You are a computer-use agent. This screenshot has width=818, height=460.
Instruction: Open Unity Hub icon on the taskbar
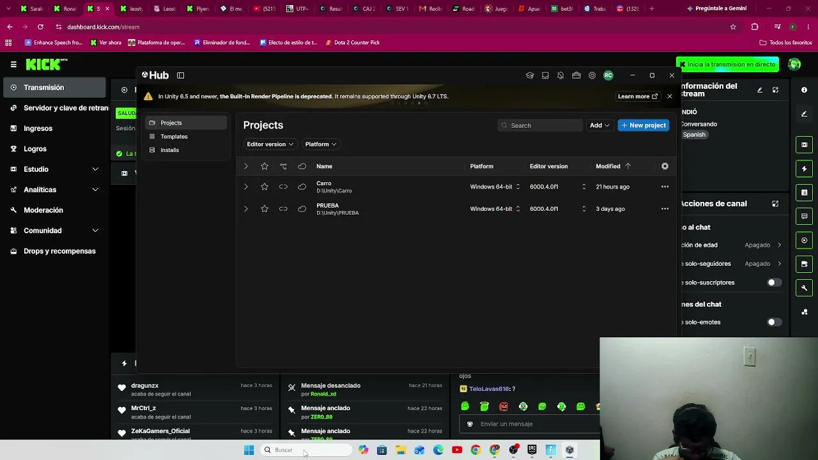point(569,450)
